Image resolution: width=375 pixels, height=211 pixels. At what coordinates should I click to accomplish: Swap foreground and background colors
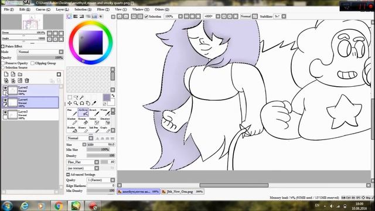pos(113,96)
